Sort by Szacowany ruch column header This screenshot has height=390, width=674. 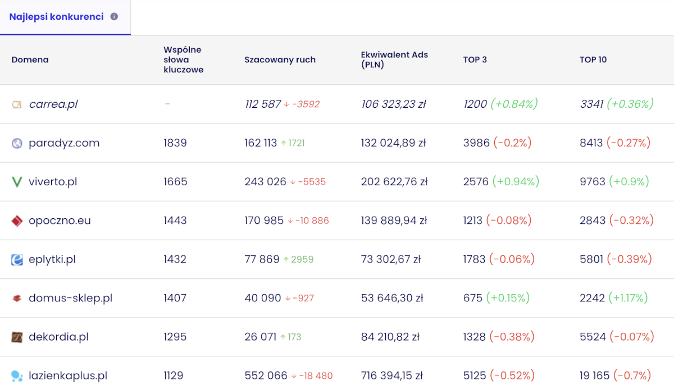pyautogui.click(x=280, y=59)
